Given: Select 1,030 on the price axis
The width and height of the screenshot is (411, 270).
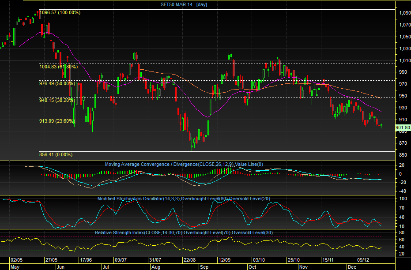Looking at the screenshot, I should [405, 49].
